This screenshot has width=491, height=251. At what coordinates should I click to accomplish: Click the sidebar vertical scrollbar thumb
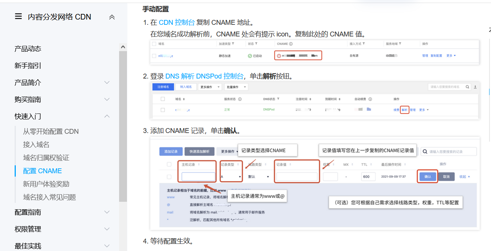pyautogui.click(x=123, y=126)
